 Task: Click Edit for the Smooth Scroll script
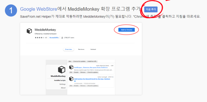pos(71,86)
